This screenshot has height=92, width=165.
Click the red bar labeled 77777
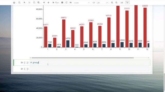tap(127, 29)
